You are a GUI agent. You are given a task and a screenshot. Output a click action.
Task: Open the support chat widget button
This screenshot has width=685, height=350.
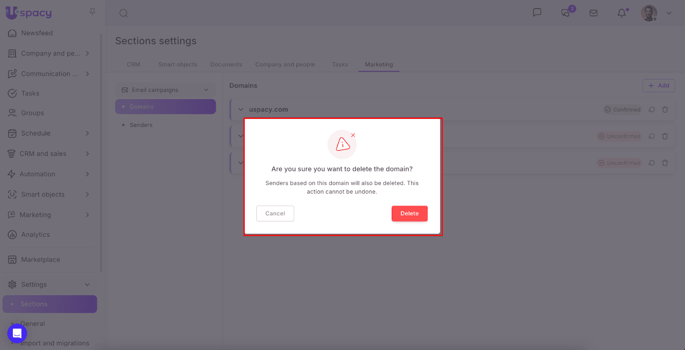tap(17, 333)
